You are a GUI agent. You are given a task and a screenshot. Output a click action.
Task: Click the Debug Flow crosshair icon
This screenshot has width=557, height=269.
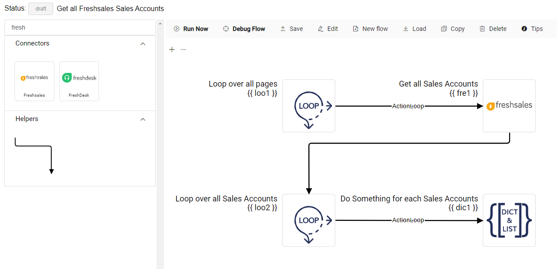tap(226, 29)
